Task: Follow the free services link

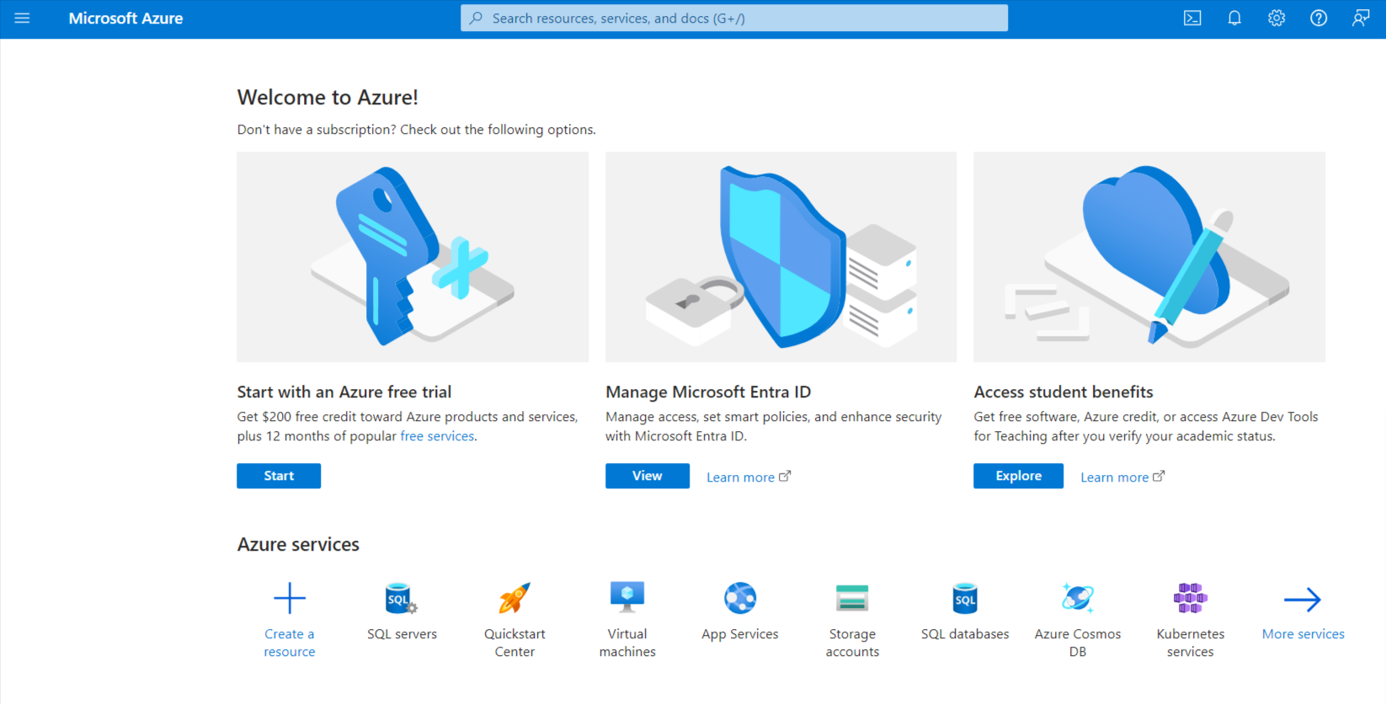Action: (x=437, y=436)
